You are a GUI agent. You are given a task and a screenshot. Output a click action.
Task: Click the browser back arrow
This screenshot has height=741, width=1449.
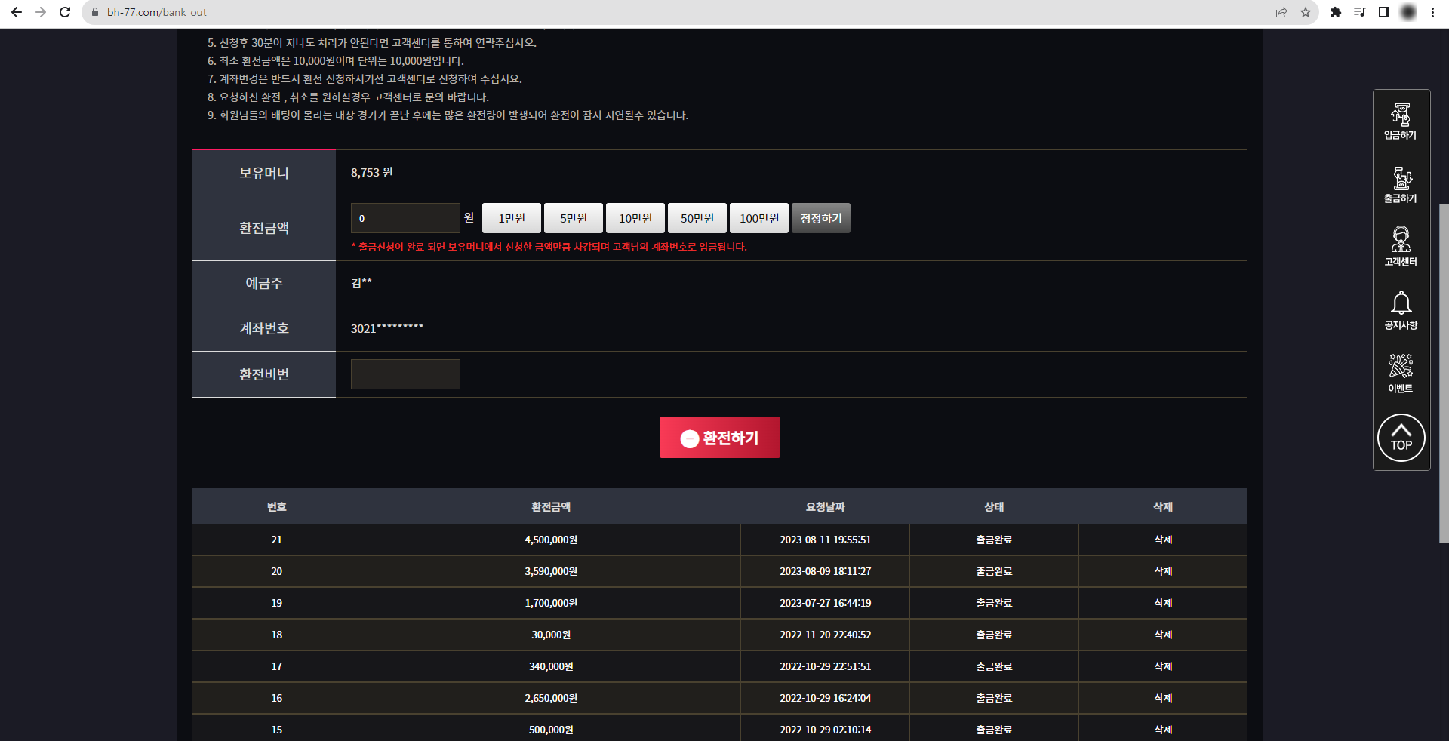(x=17, y=12)
